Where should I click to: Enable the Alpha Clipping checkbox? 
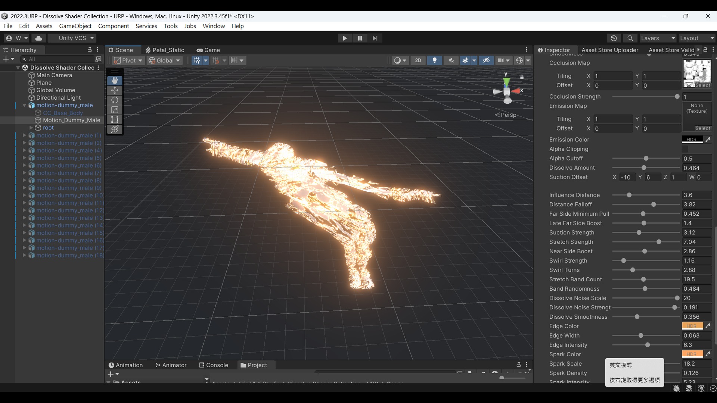point(685,149)
